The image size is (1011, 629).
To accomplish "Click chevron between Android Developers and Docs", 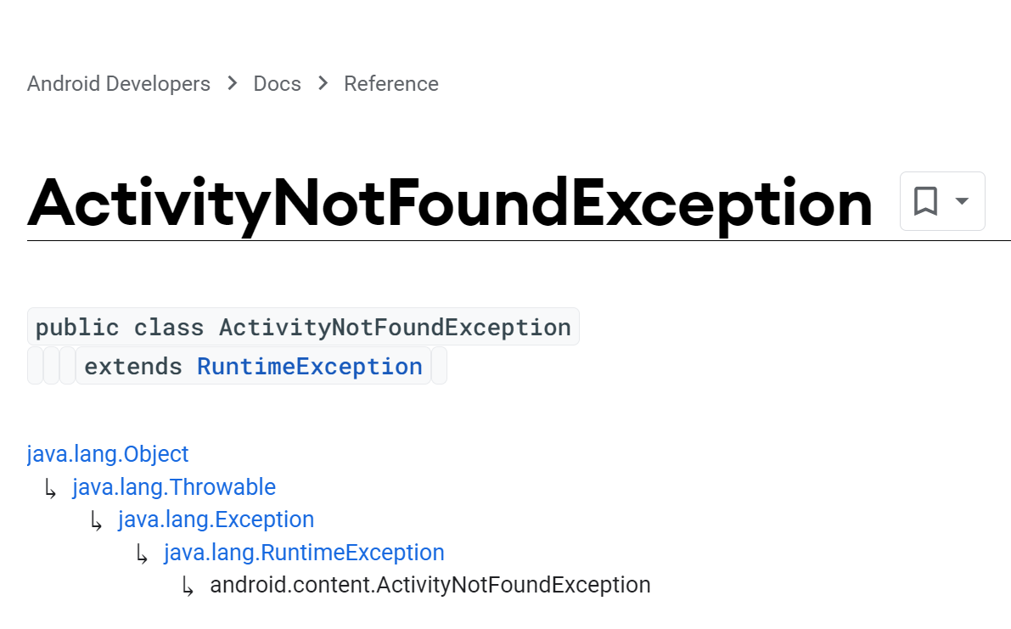I will (232, 83).
